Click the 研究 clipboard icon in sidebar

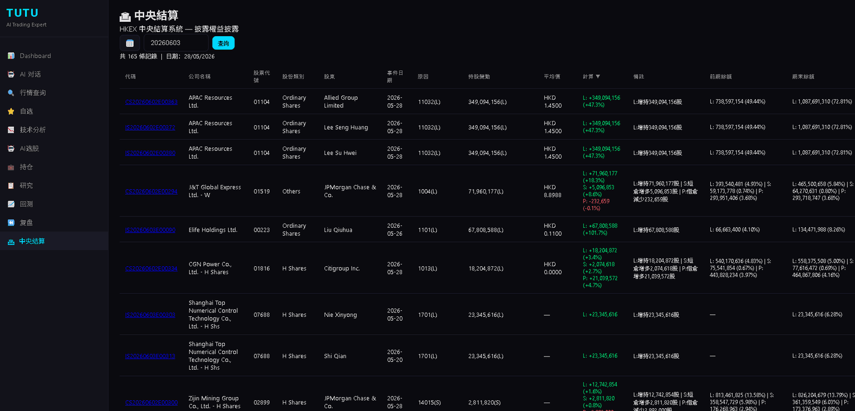coord(11,185)
